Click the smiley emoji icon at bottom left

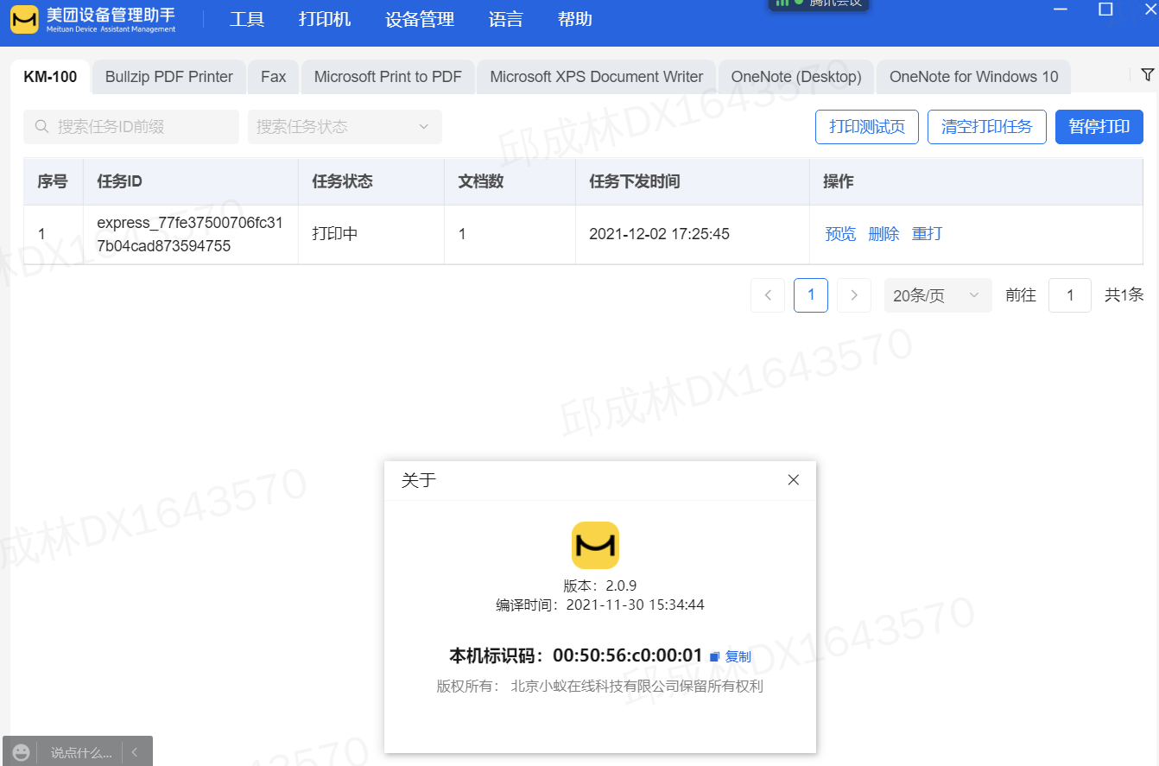(x=22, y=752)
